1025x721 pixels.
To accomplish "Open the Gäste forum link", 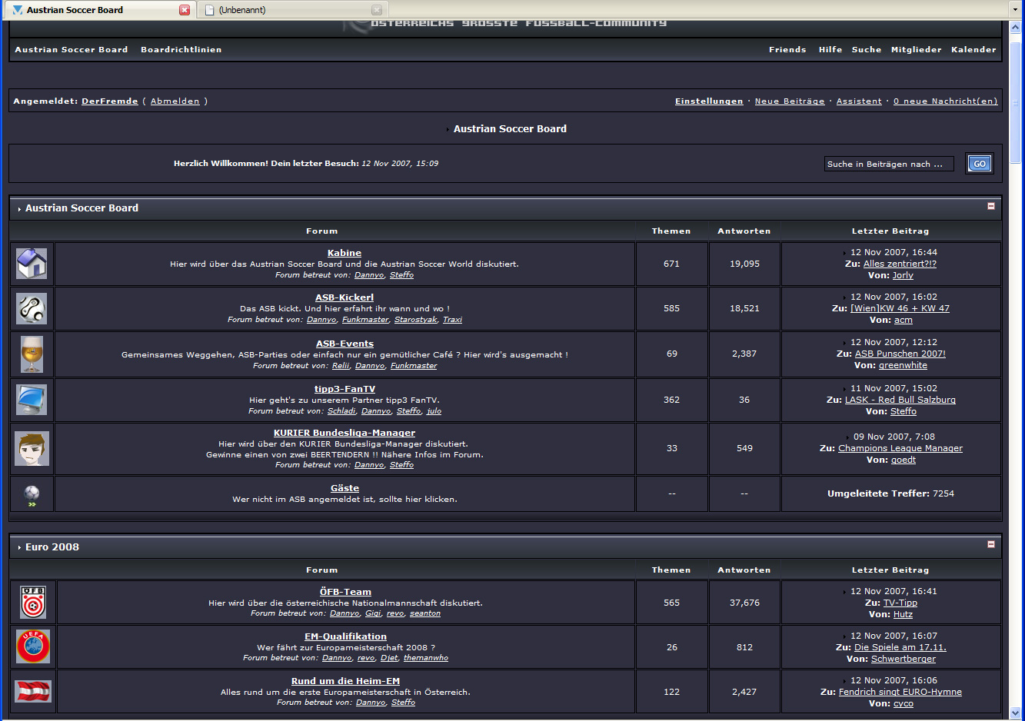I will pos(344,488).
